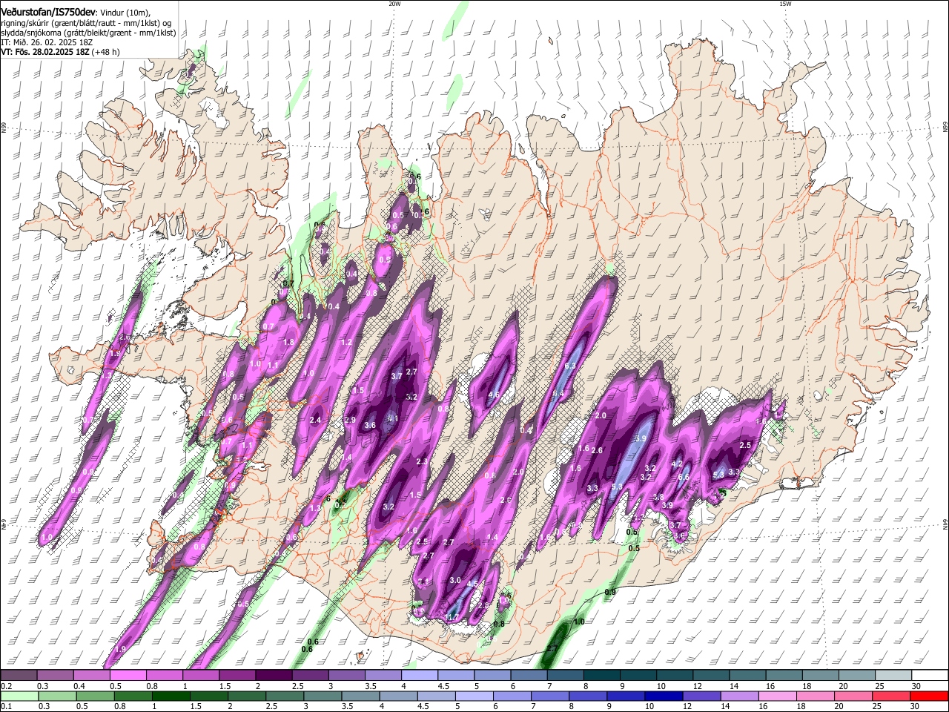The image size is (949, 712).
Task: Select the '4.2' map value label
Action: point(676,464)
